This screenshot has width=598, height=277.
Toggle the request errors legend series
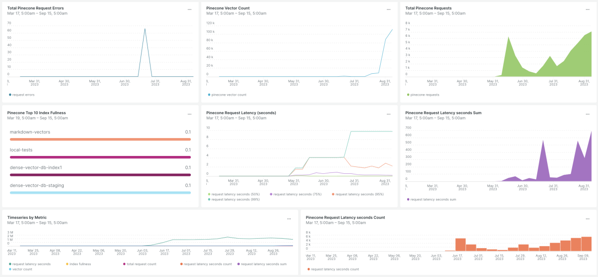click(22, 95)
